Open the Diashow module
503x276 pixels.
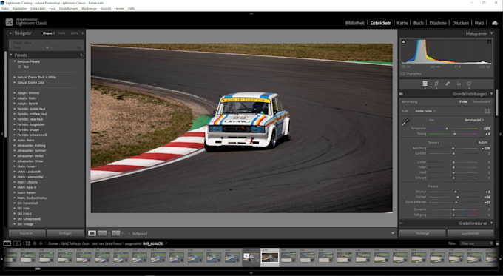click(x=438, y=23)
